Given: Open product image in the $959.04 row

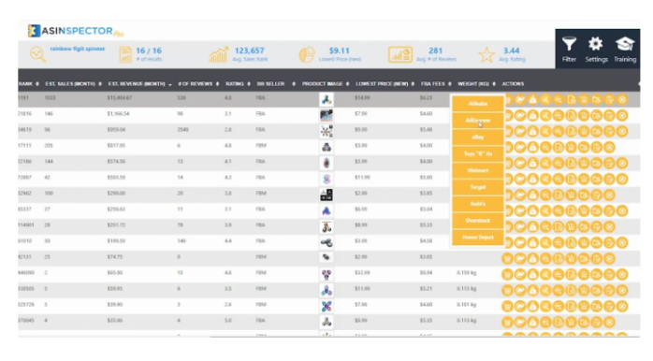Looking at the screenshot, I should point(326,131).
